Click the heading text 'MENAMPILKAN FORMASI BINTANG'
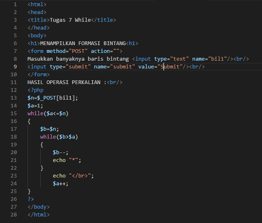 pyautogui.click(x=83, y=43)
